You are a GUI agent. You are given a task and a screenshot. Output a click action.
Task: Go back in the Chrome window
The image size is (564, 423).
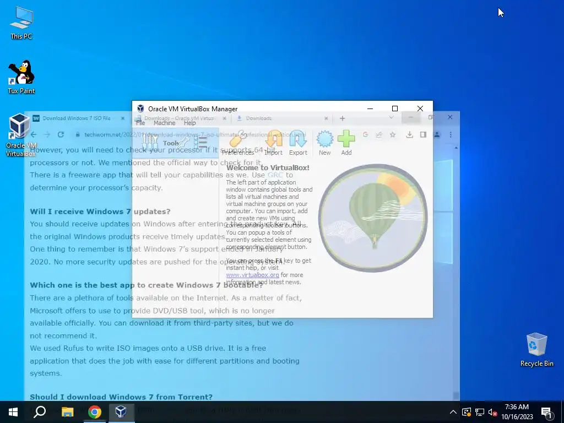(34, 134)
